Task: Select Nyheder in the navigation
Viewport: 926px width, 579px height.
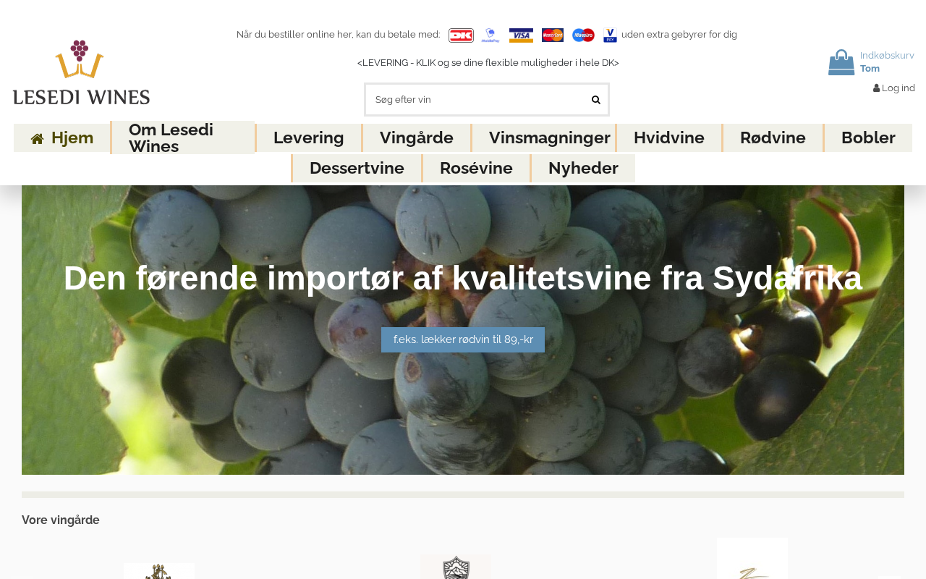Action: 583,168
